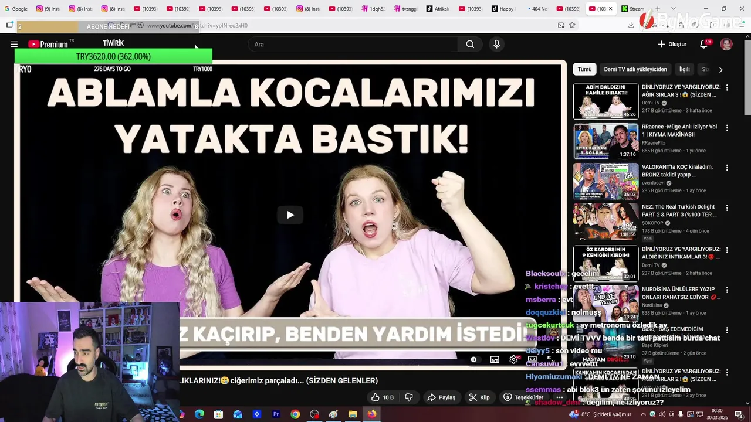
Task: Open Google Chrome from the taskbar
Action: click(295, 414)
